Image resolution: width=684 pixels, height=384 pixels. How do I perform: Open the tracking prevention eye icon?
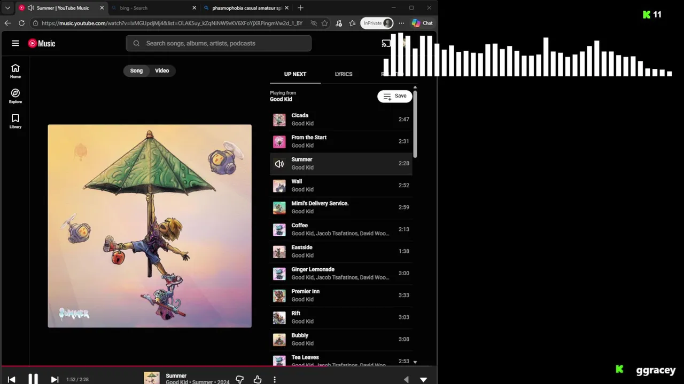point(314,23)
